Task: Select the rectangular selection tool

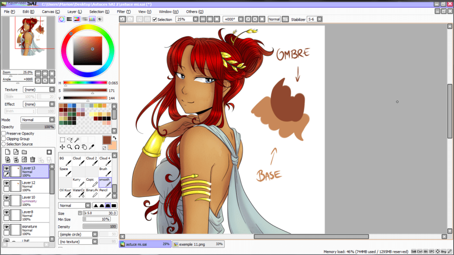Action: tap(62, 140)
